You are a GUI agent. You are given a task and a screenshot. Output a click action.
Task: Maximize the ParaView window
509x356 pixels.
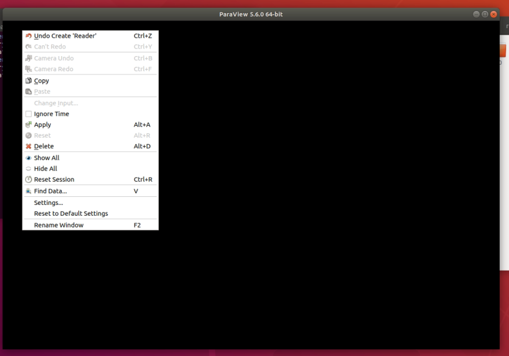(485, 14)
